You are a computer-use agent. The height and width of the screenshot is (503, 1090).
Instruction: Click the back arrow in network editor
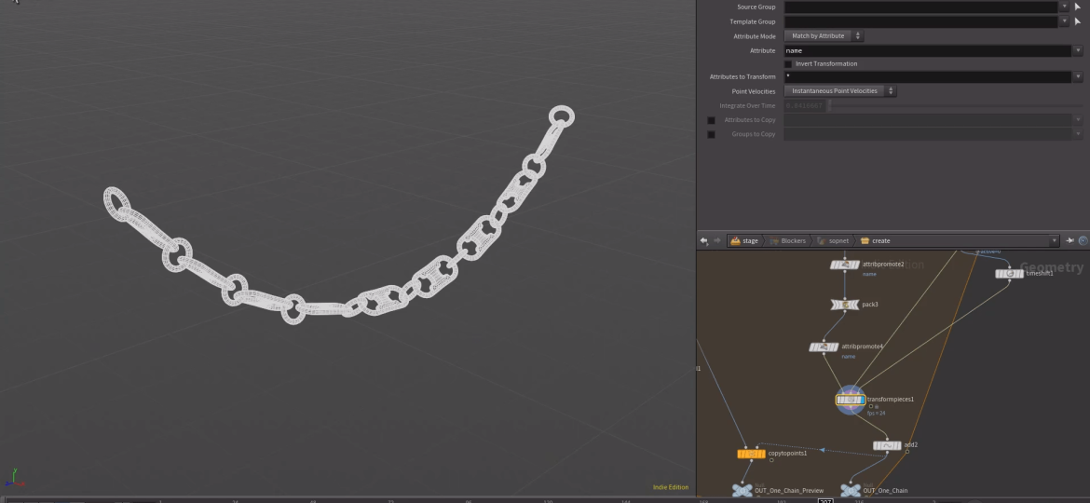[x=703, y=240]
